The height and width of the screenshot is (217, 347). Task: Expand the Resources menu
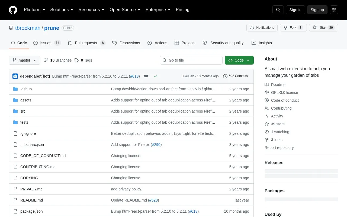pyautogui.click(x=91, y=10)
